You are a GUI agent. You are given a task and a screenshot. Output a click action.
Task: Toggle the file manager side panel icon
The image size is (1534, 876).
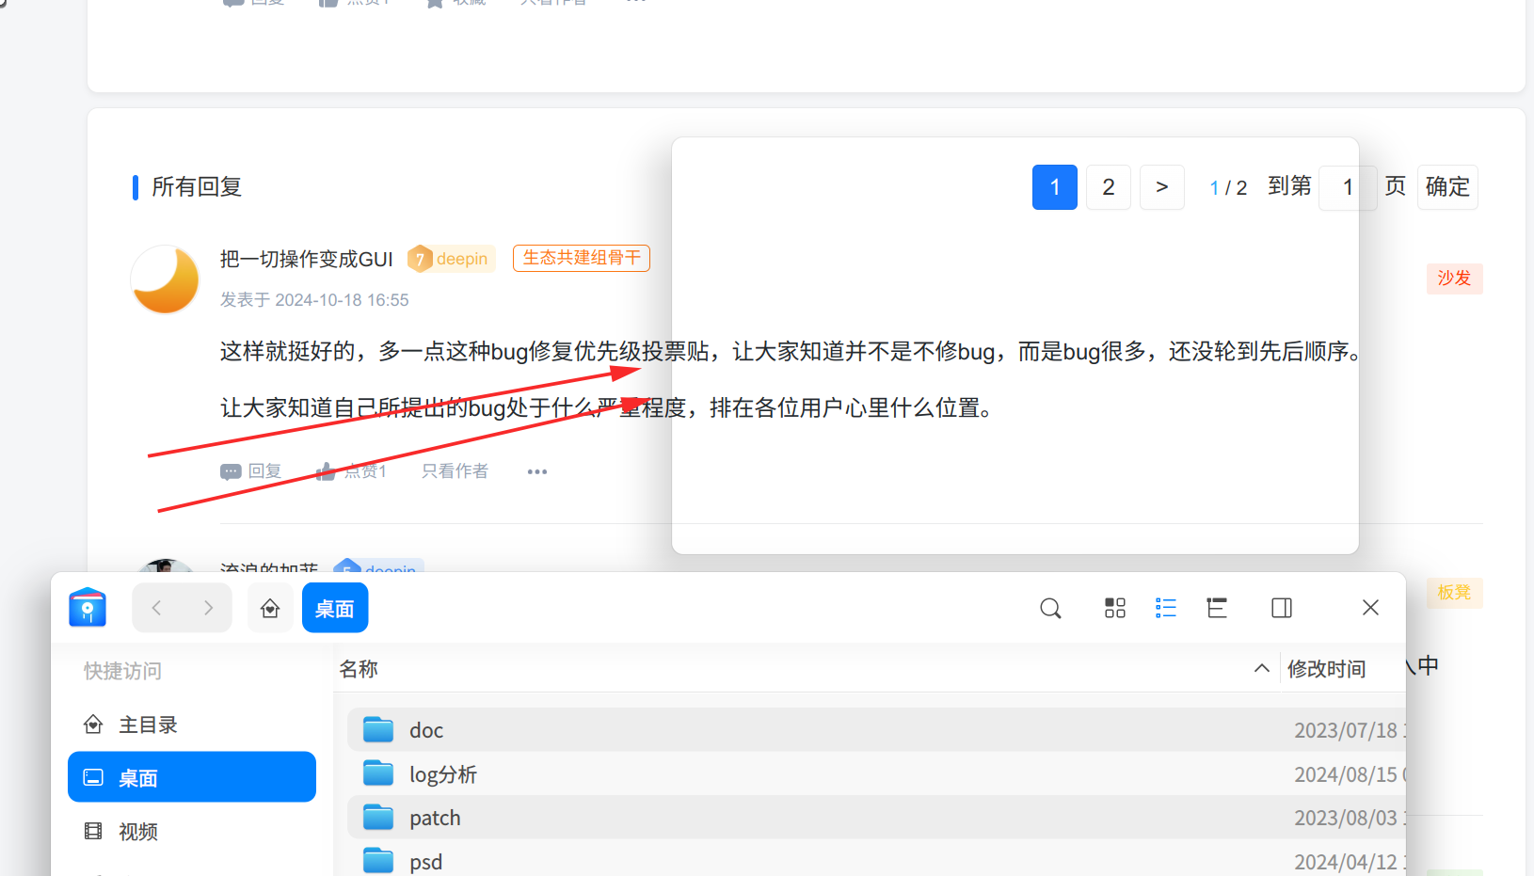tap(1282, 609)
